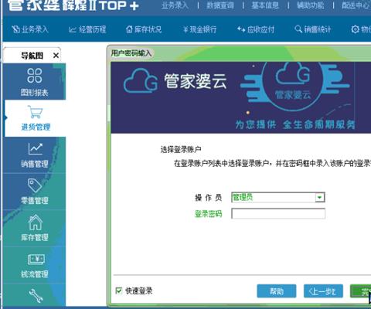Viewport: 371px width, 309px height.
Task: Click the 上一步 button
Action: 323,291
